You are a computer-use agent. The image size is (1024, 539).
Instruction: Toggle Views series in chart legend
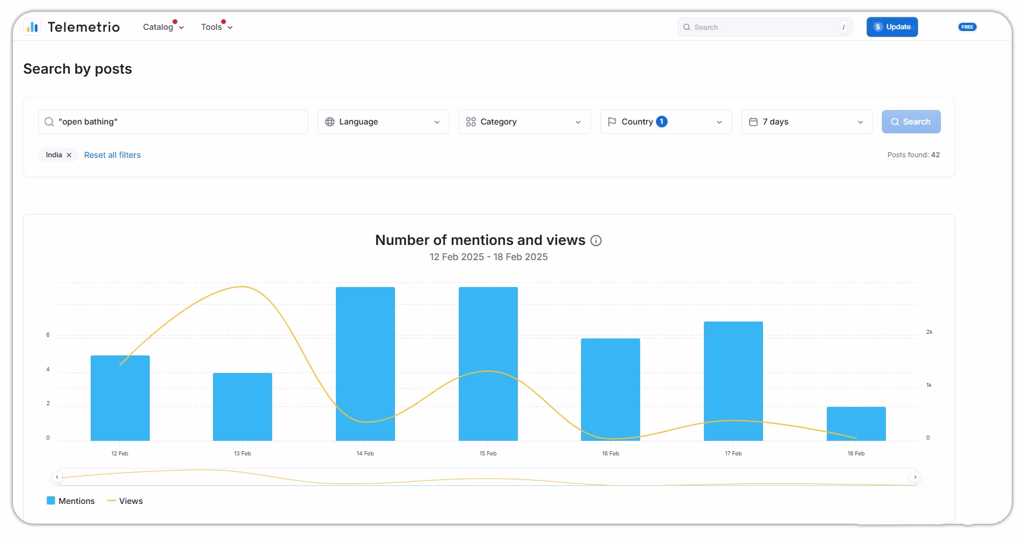125,501
